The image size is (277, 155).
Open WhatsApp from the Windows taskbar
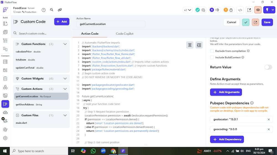click(93, 151)
